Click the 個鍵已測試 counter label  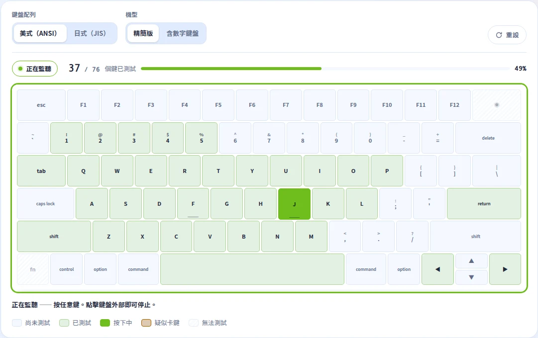tap(120, 69)
